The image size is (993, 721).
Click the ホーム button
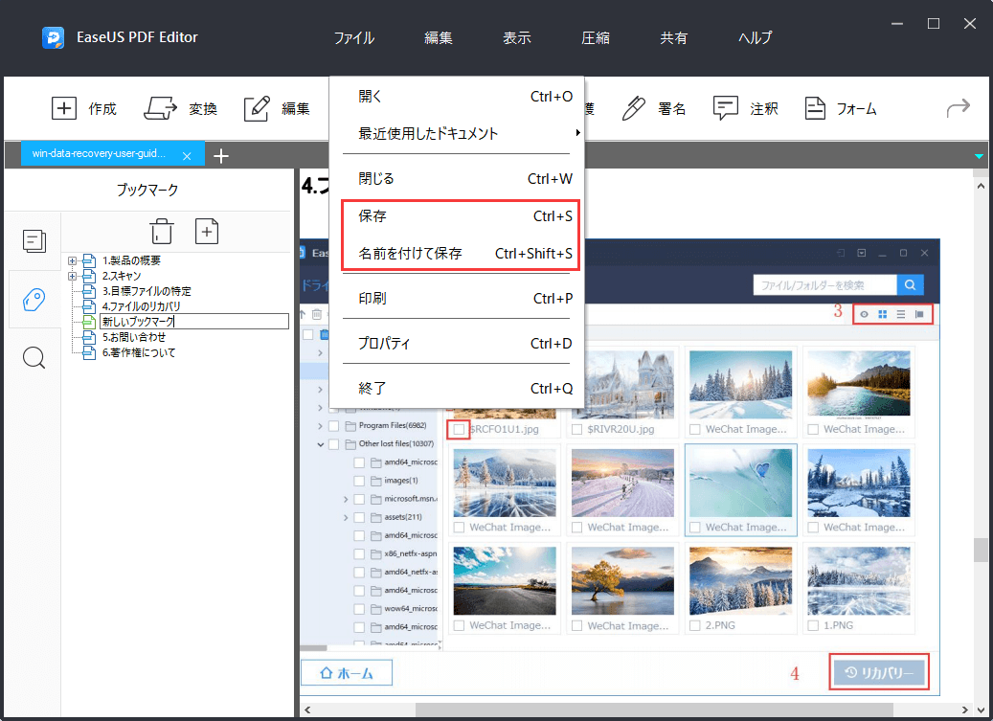[x=346, y=672]
